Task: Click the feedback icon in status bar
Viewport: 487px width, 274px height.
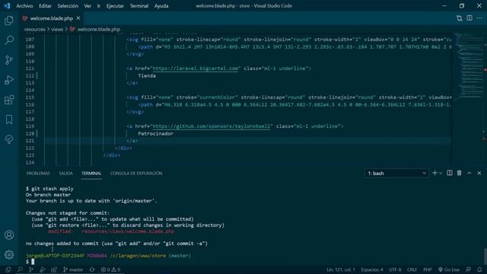Action: (x=469, y=269)
